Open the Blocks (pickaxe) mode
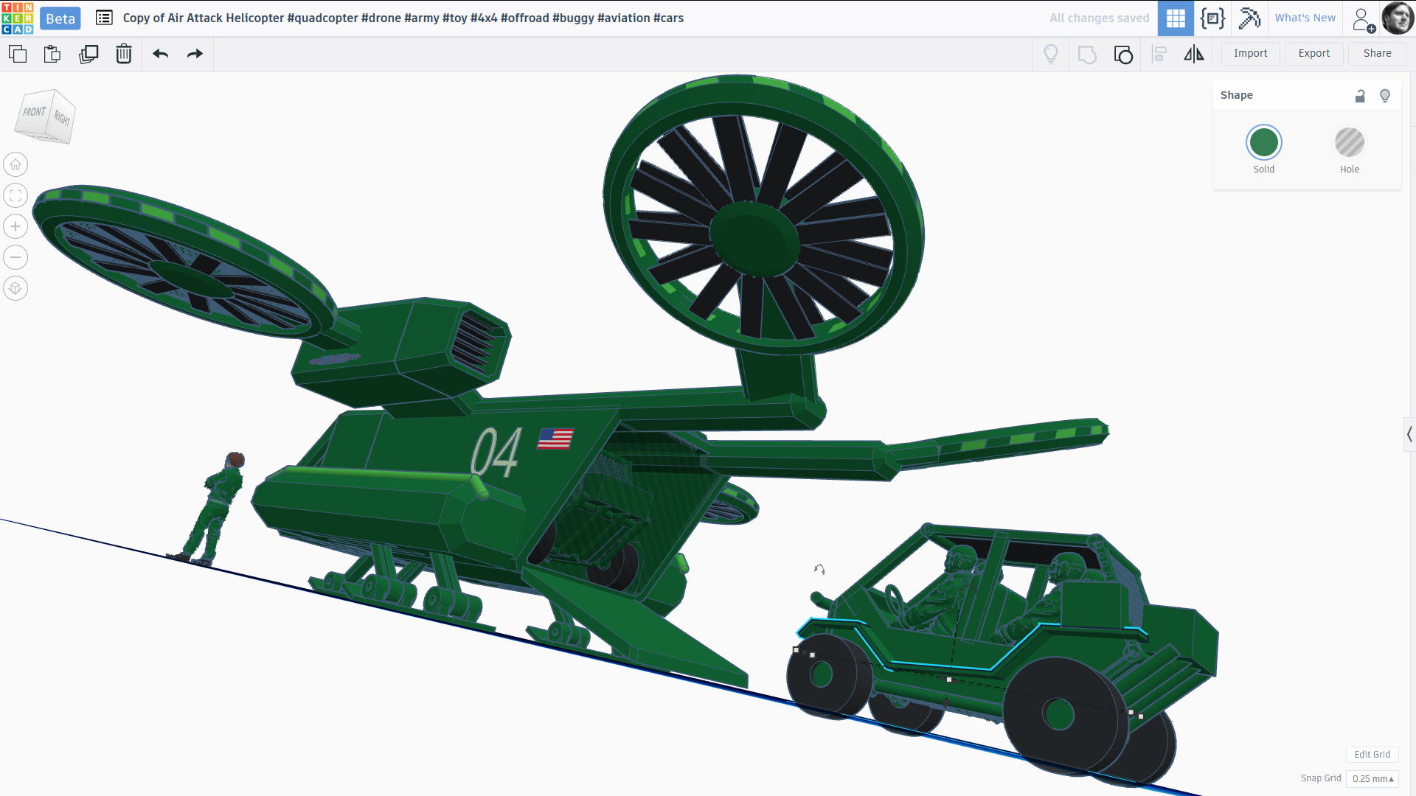The height and width of the screenshot is (796, 1416). (1249, 18)
